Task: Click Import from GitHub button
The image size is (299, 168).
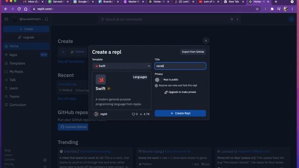Action: [193, 52]
